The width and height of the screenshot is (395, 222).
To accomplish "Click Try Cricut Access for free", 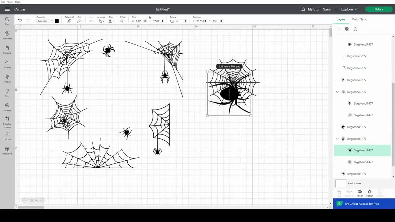I will 362,203.
